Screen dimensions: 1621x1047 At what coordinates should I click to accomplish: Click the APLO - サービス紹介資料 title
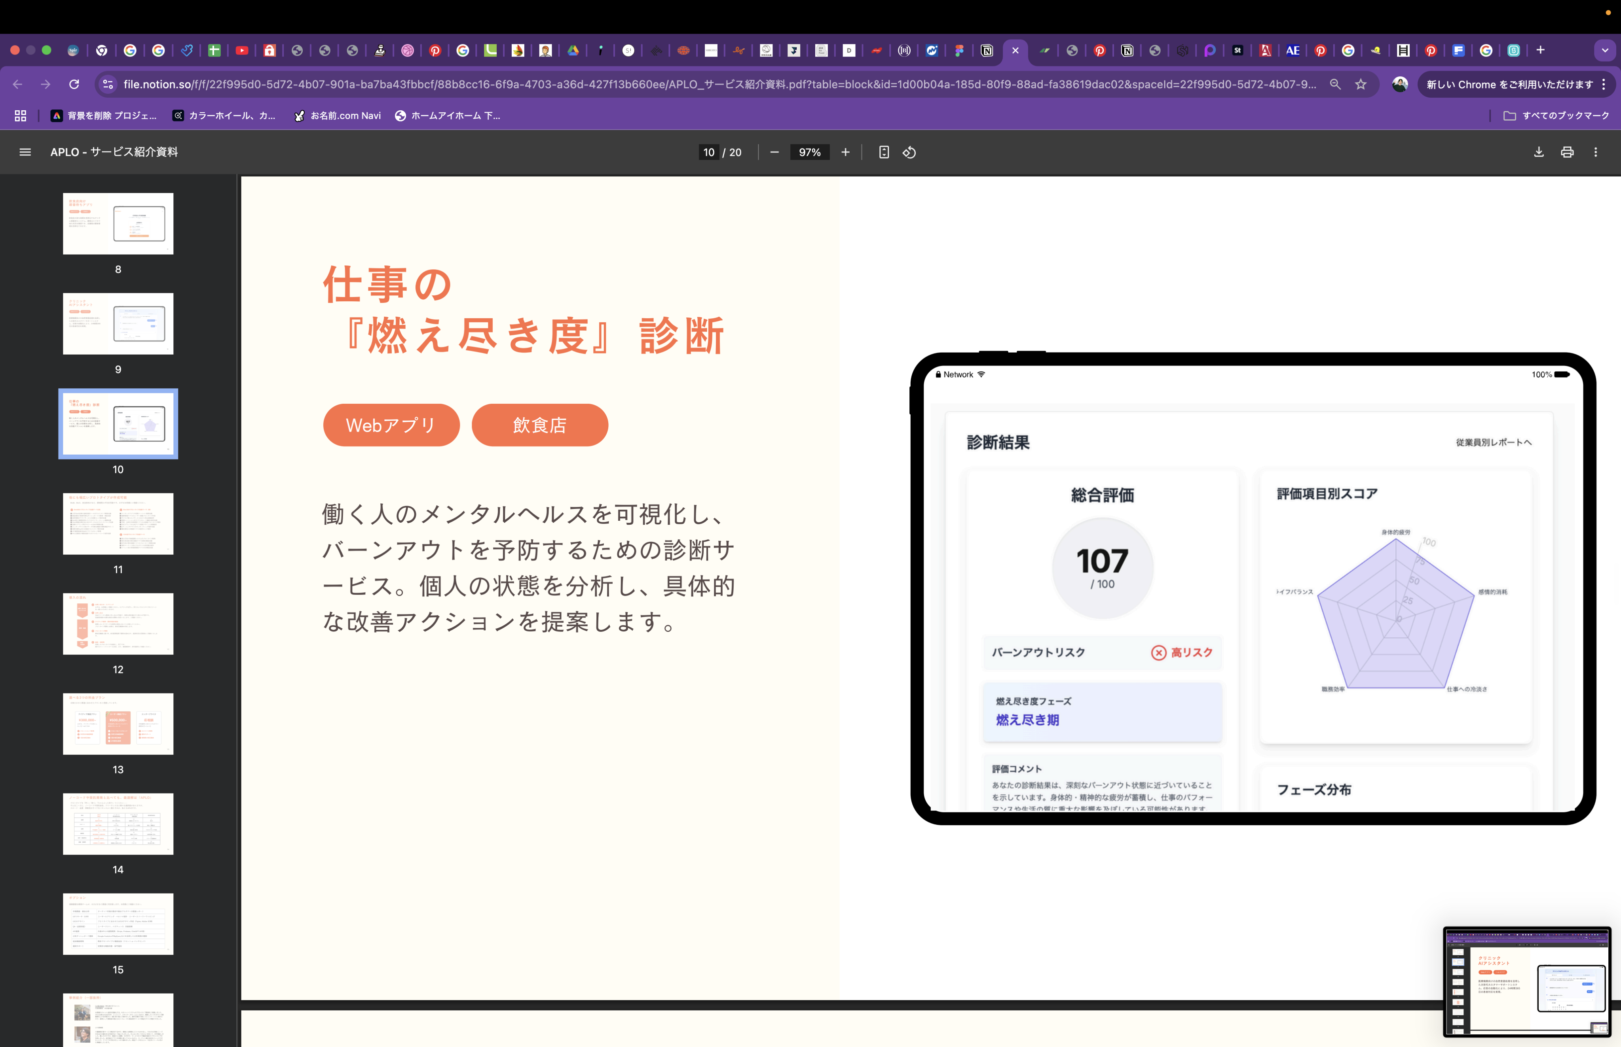[114, 152]
